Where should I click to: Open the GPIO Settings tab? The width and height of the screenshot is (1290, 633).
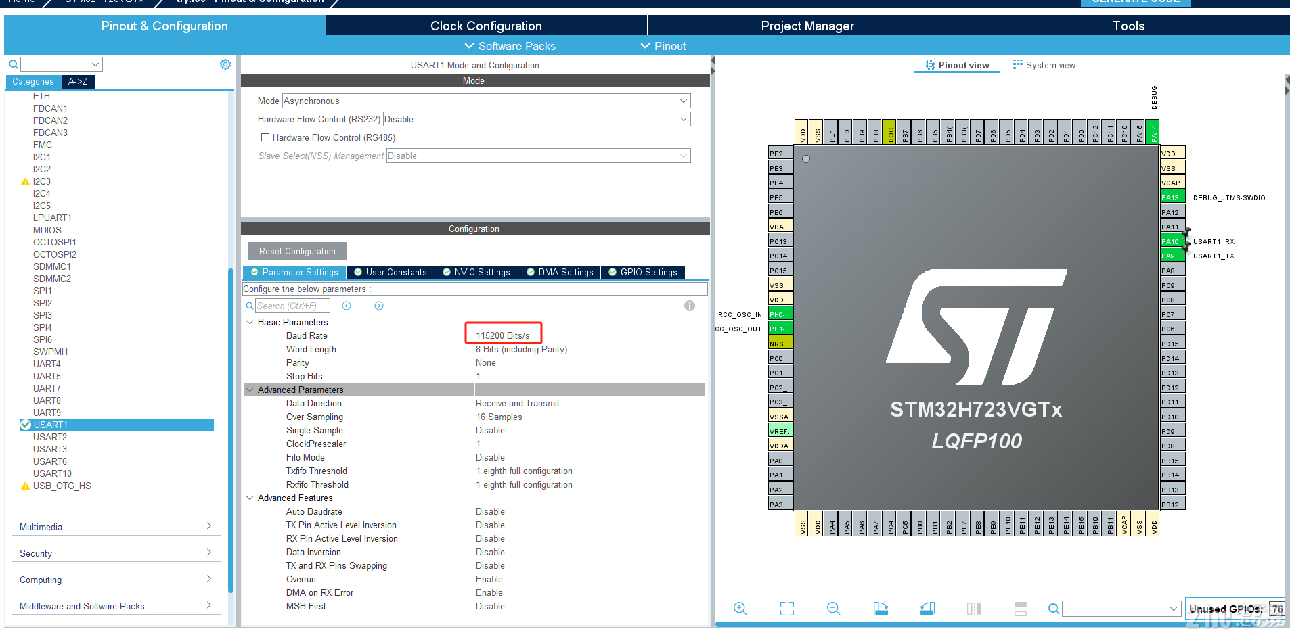coord(643,272)
